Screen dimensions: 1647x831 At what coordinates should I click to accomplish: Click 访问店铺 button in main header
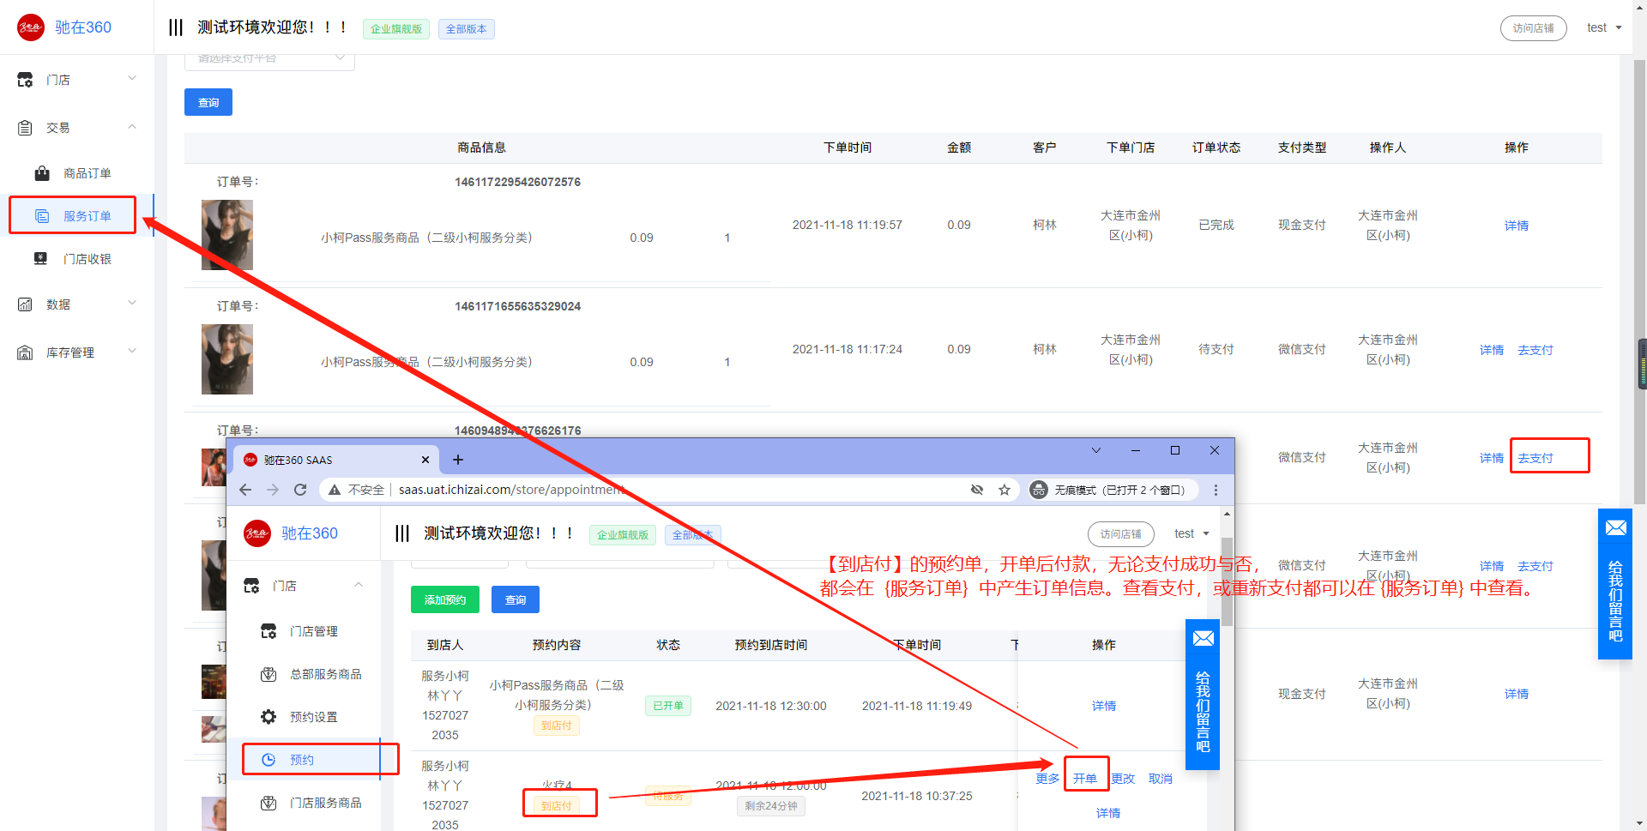point(1533,28)
